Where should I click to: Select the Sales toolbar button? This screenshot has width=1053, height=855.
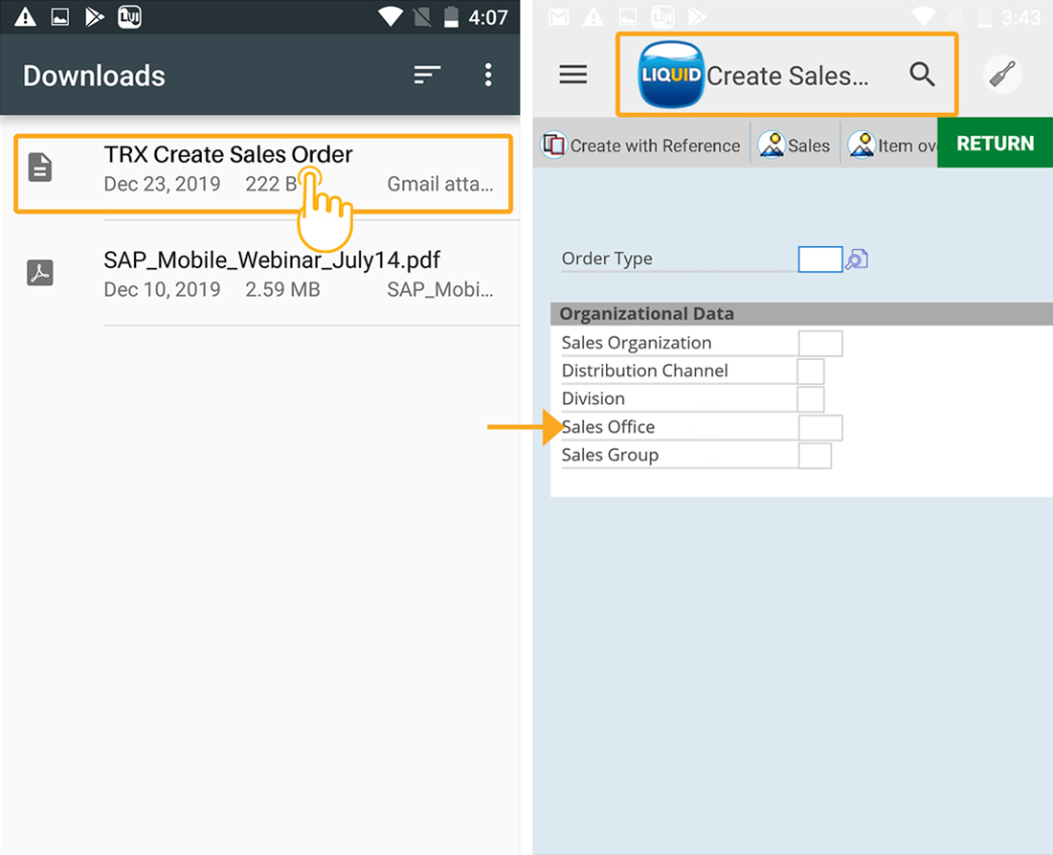(x=795, y=146)
